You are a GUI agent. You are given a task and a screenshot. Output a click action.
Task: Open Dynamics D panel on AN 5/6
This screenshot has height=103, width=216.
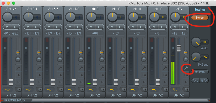[60, 82]
